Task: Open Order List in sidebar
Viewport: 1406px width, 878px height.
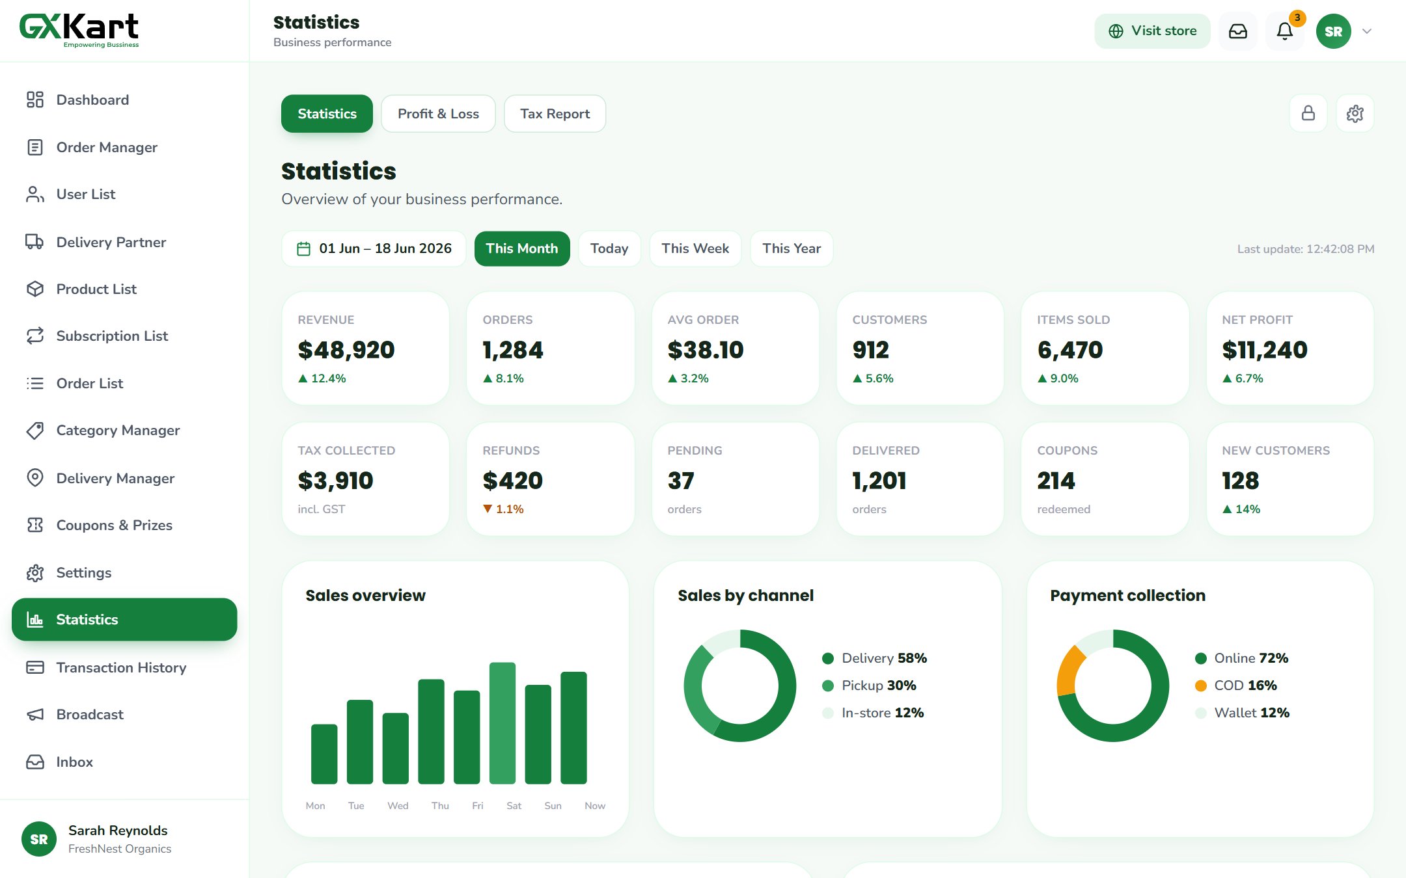Action: point(124,383)
